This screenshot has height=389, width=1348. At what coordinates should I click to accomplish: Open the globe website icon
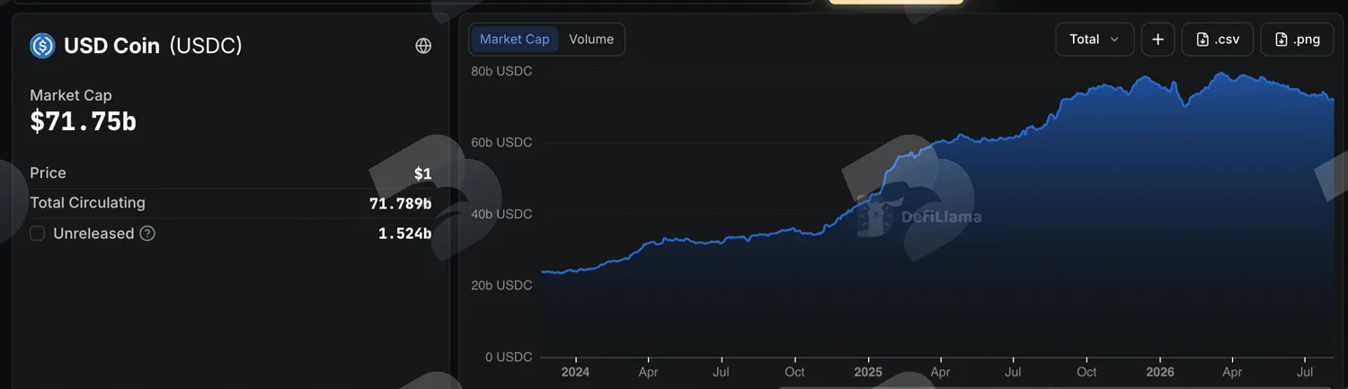[x=423, y=46]
